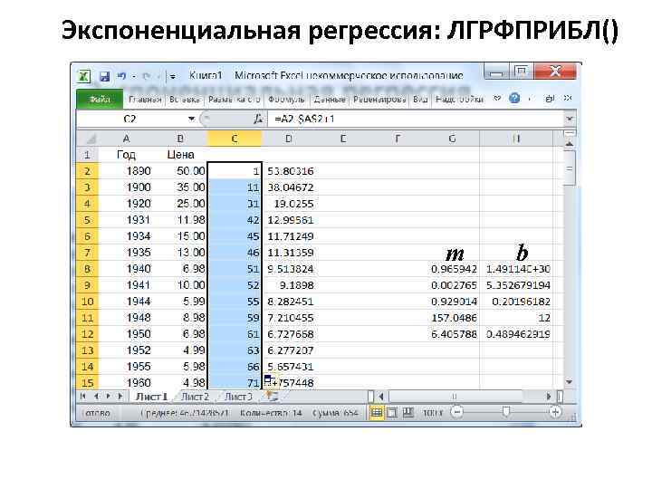Image resolution: width=652 pixels, height=489 pixels.
Task: Switch to the Лист1 sheet tab
Action: pyautogui.click(x=151, y=397)
